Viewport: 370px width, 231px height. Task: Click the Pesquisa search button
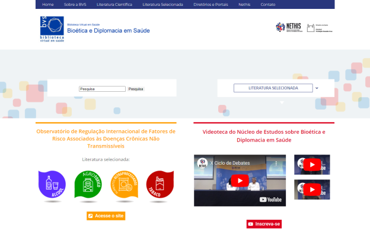(x=136, y=89)
